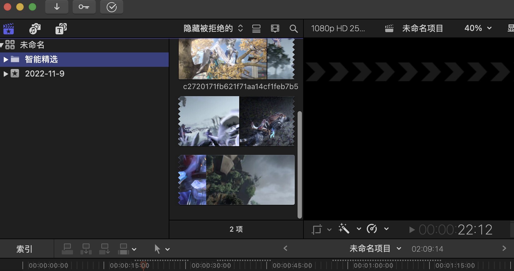
Task: Click the project clapperboard icon in viewer
Action: click(389, 28)
